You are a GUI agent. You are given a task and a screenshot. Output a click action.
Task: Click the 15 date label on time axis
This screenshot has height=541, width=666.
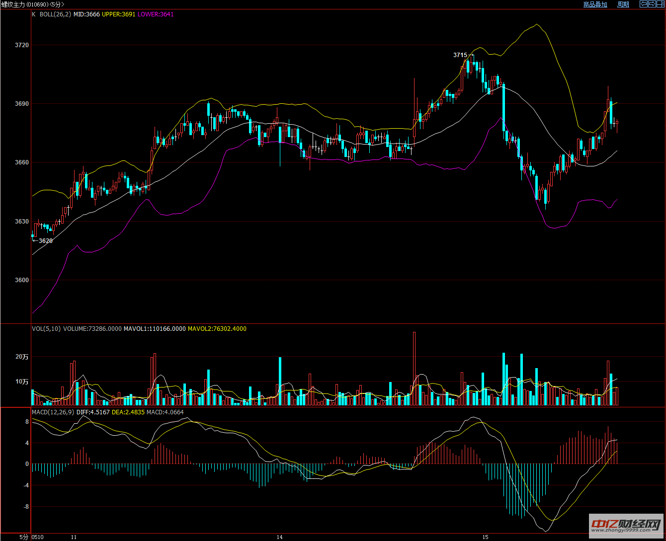[x=486, y=537]
